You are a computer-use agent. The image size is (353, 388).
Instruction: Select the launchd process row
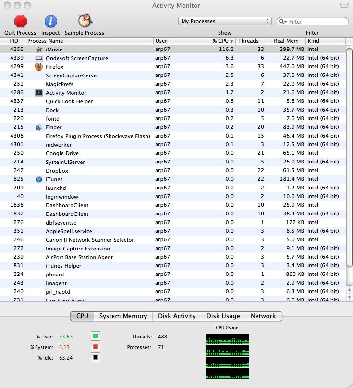[x=173, y=188]
